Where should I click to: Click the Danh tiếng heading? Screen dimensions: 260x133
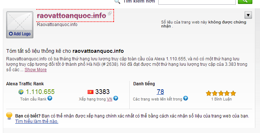pos(144,84)
